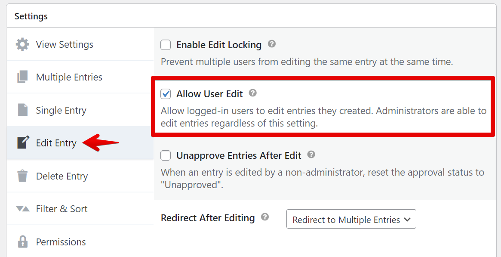Click the Multiple Entries stacked pages icon
Viewport: 501px width, 257px height.
[22, 77]
